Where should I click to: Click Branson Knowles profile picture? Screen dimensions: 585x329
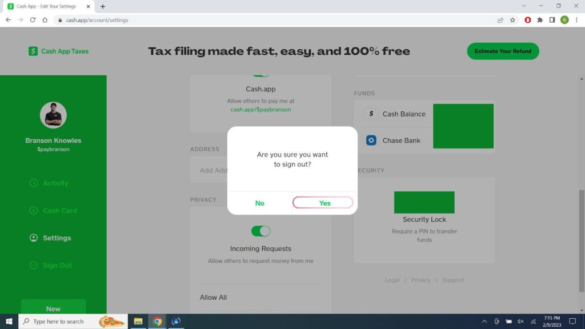[53, 116]
